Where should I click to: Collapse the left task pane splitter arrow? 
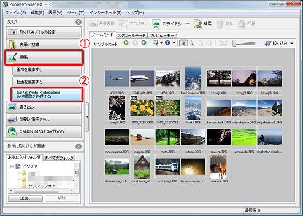click(87, 117)
